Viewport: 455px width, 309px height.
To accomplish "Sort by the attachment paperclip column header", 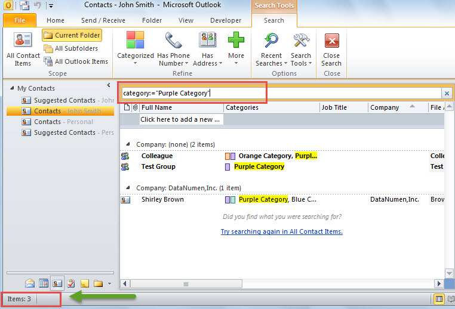I will [x=135, y=107].
